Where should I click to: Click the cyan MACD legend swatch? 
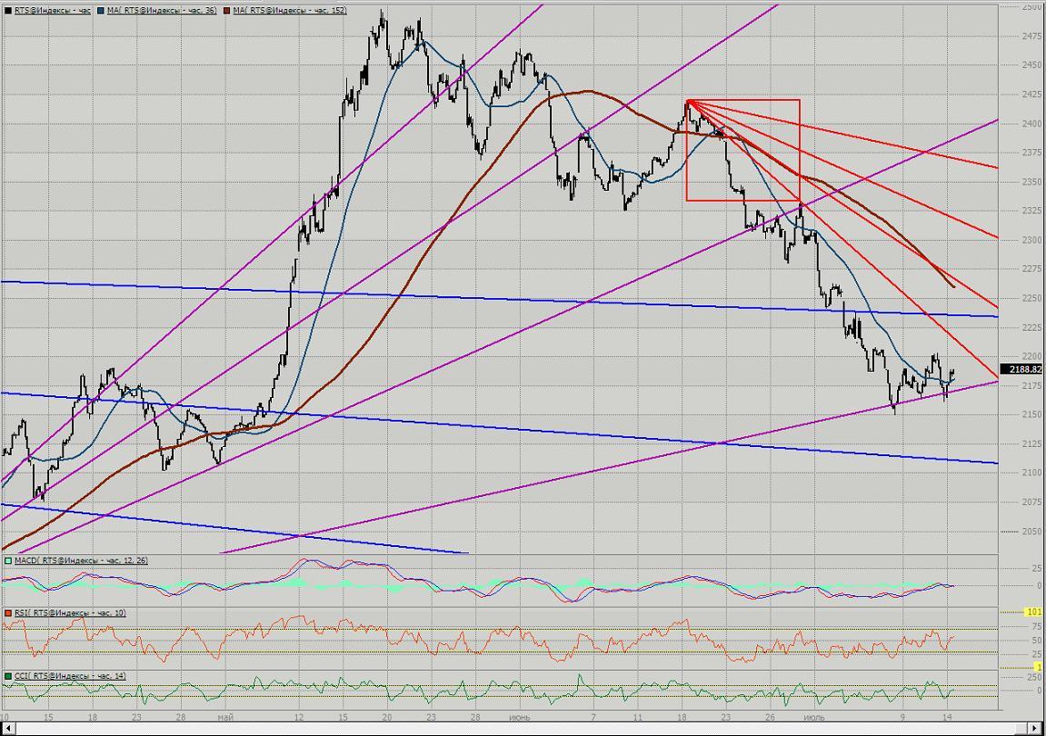8,561
